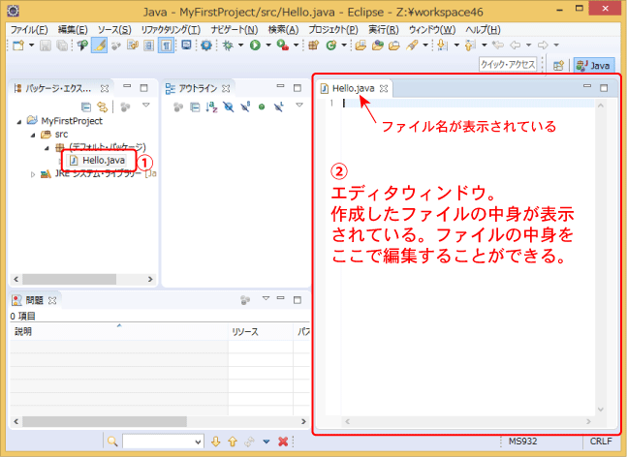Click the リソース column header
This screenshot has height=457, width=627.
261,331
